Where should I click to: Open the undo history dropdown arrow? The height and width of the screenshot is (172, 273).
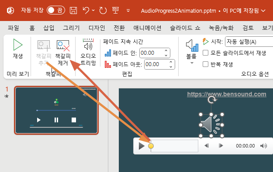[x=93, y=11]
